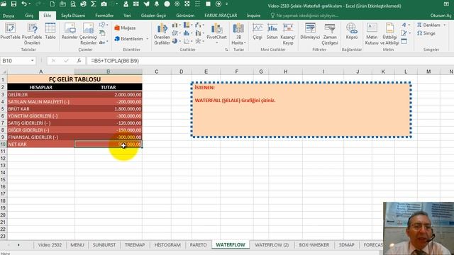Open the Name Box dropdown arrow
This screenshot has width=454, height=255.
[32, 61]
